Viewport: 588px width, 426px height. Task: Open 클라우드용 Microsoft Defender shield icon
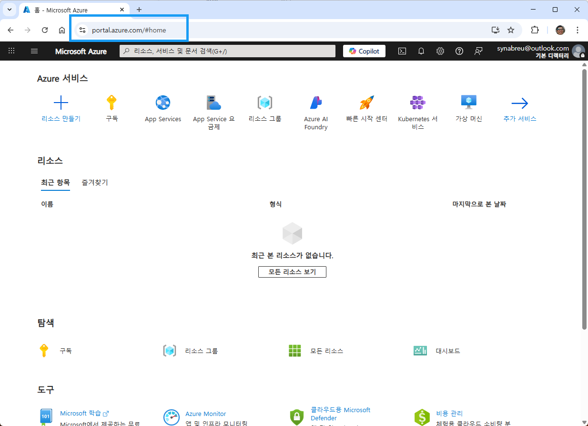pos(297,417)
